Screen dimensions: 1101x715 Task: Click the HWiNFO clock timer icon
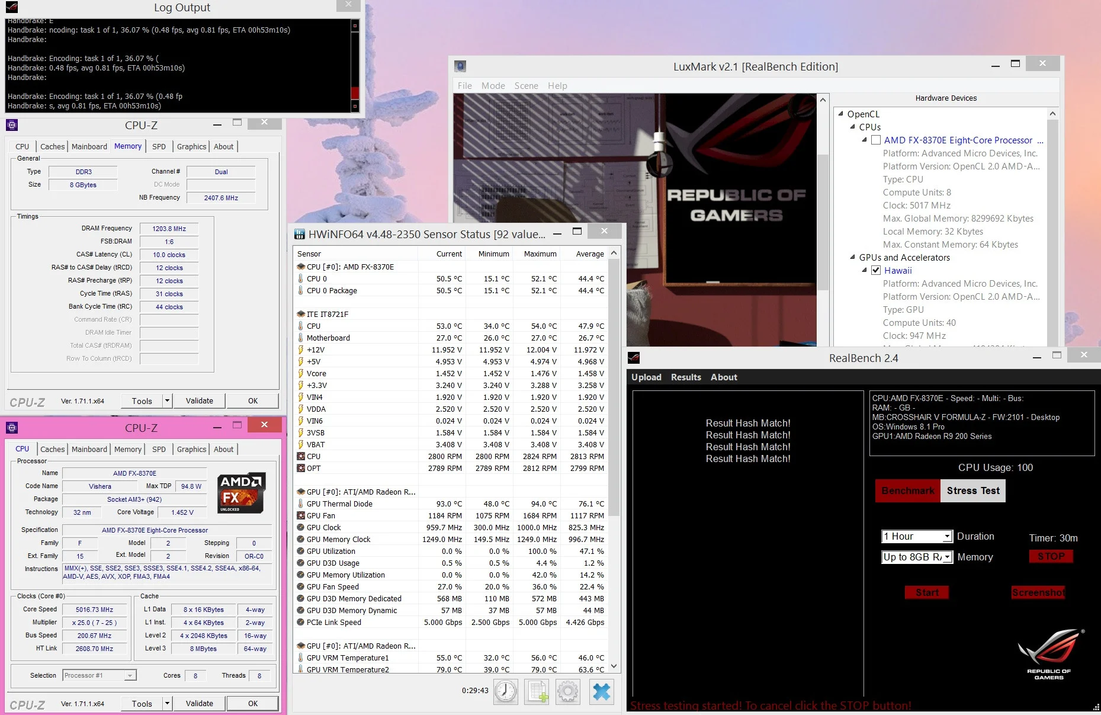point(506,691)
